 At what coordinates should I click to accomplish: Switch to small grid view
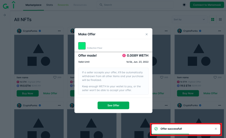[220, 19]
